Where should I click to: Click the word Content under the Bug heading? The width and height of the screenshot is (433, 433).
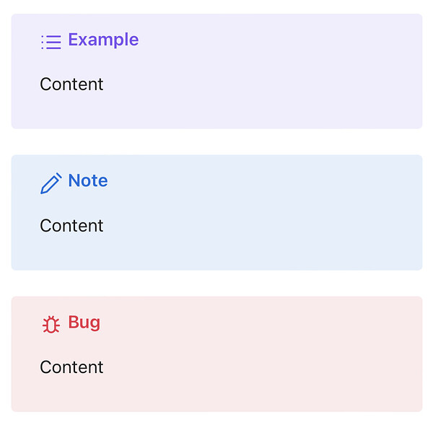[x=71, y=367]
